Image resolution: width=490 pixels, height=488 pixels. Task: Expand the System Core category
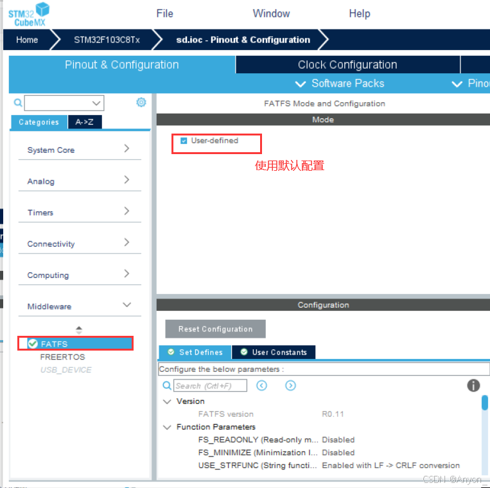(80, 150)
